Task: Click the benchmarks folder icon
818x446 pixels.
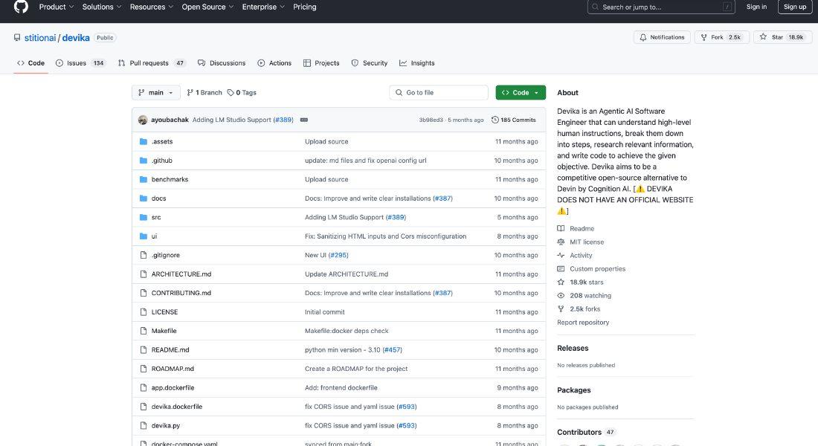Action: [x=144, y=179]
